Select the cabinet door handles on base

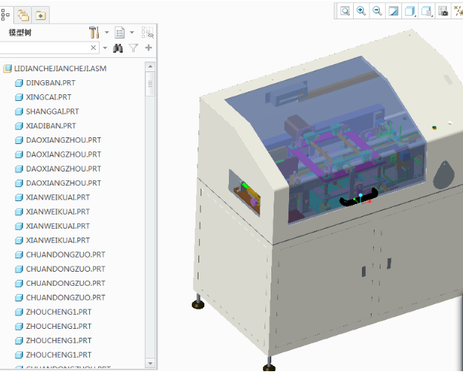(x=377, y=267)
